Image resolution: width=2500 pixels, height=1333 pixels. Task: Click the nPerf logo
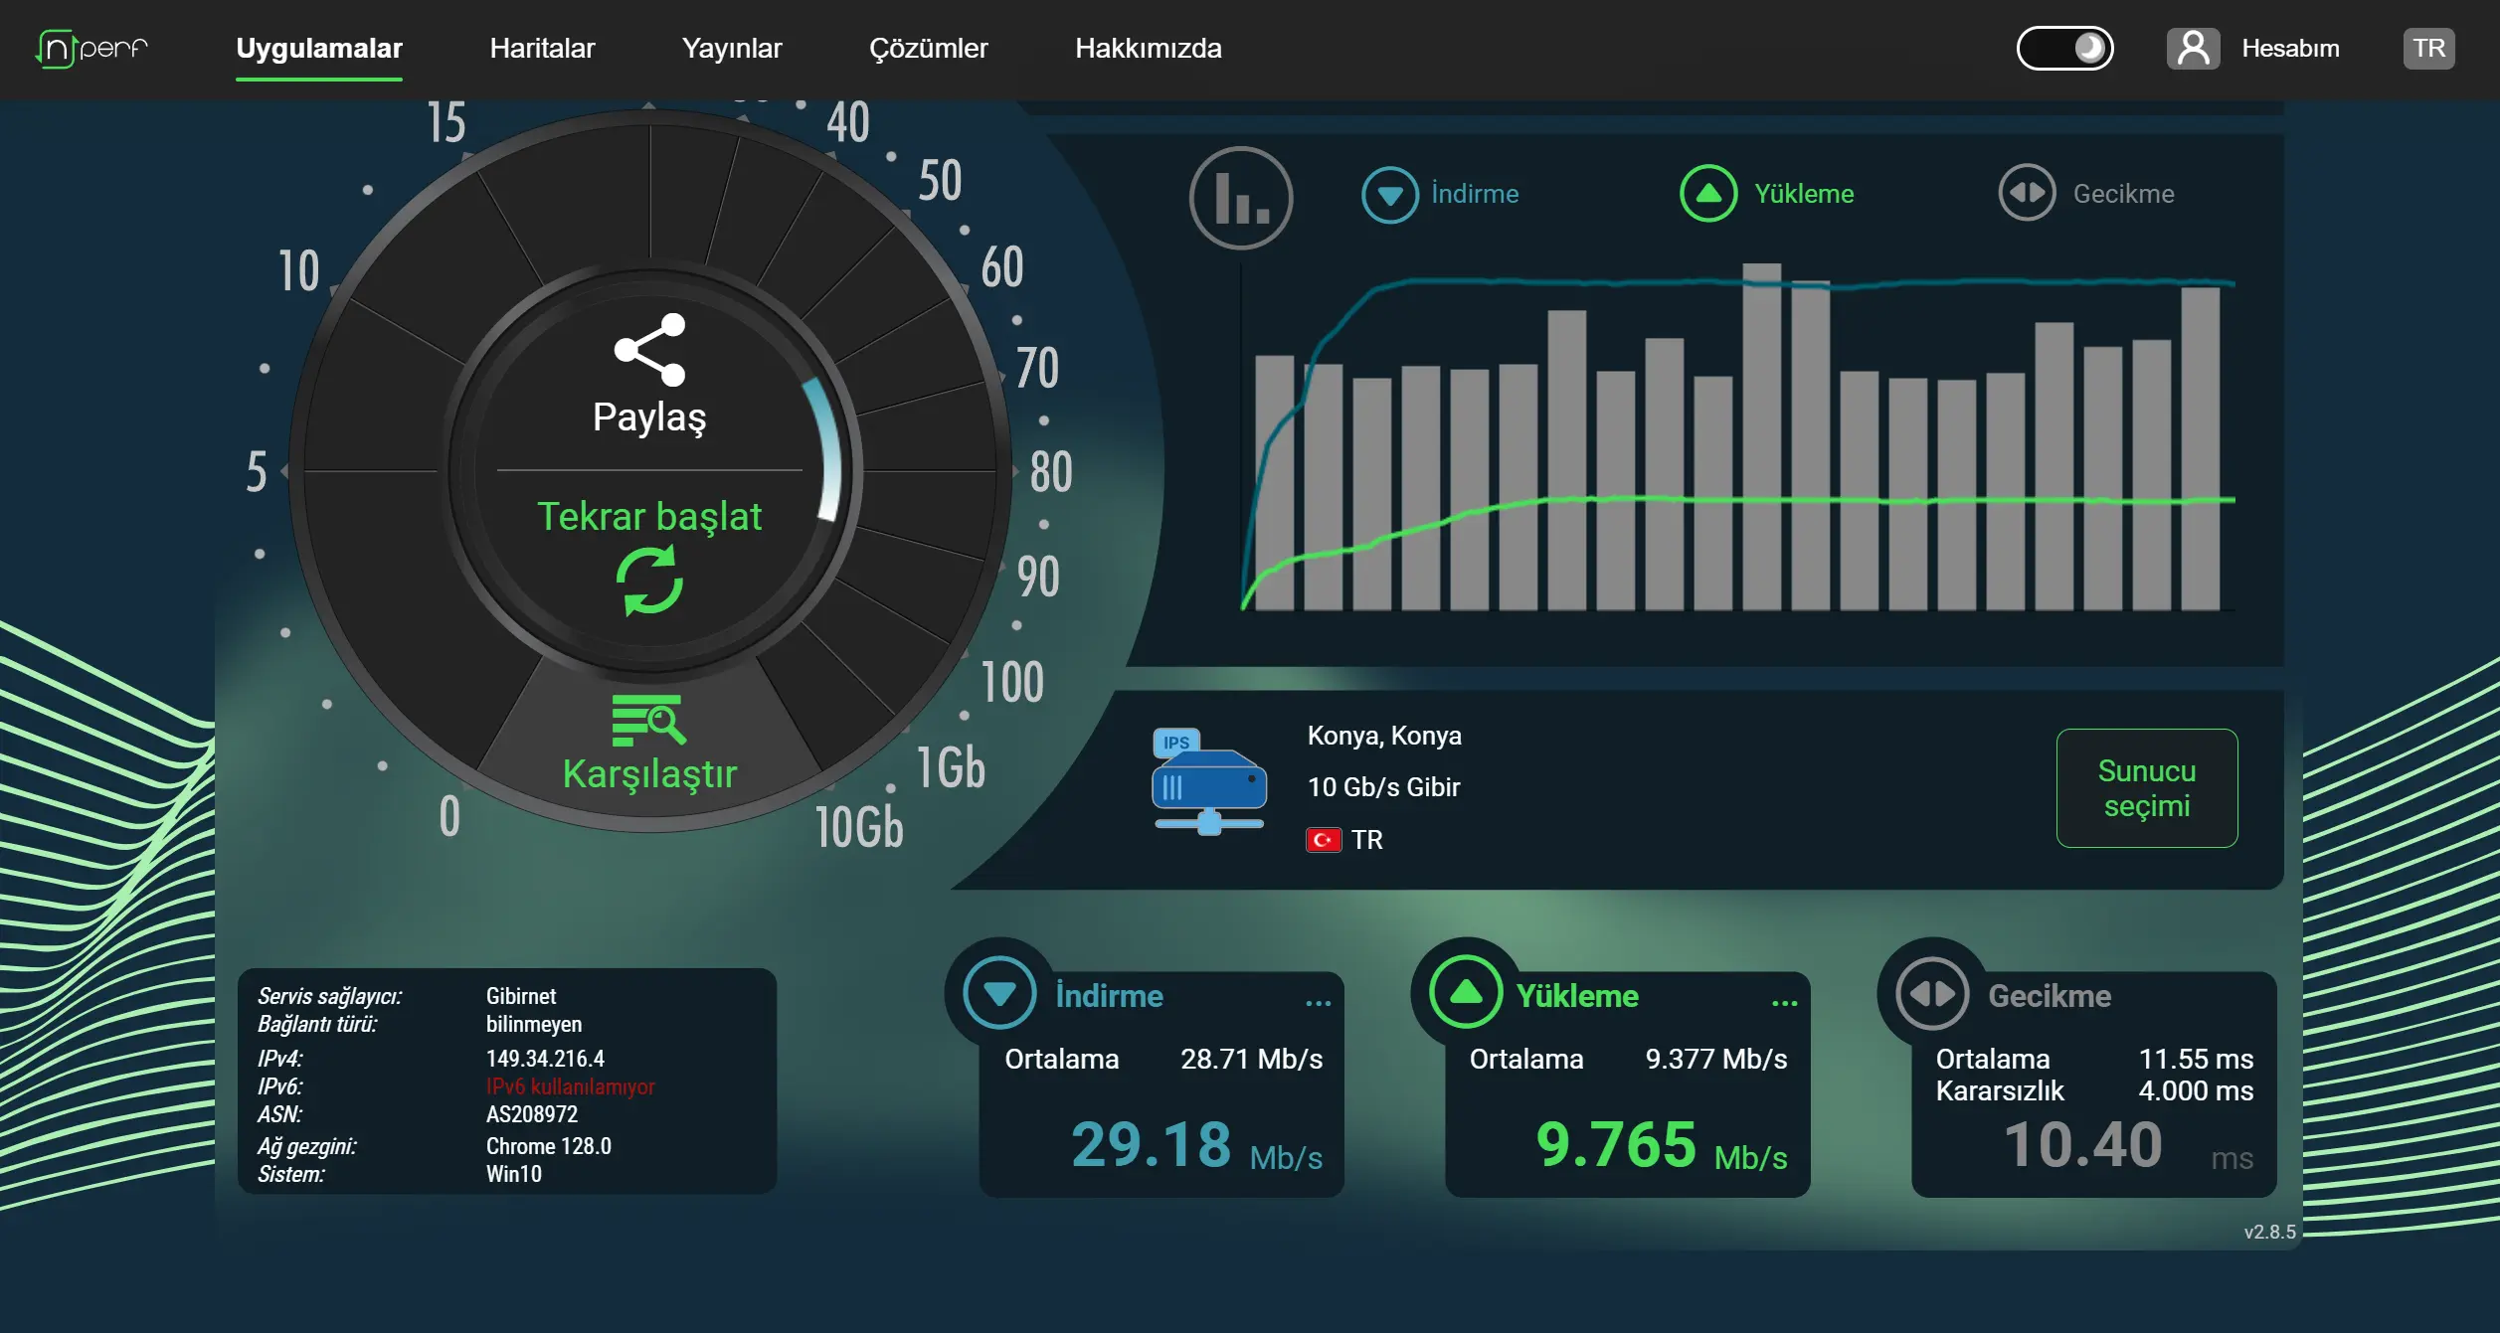[91, 48]
